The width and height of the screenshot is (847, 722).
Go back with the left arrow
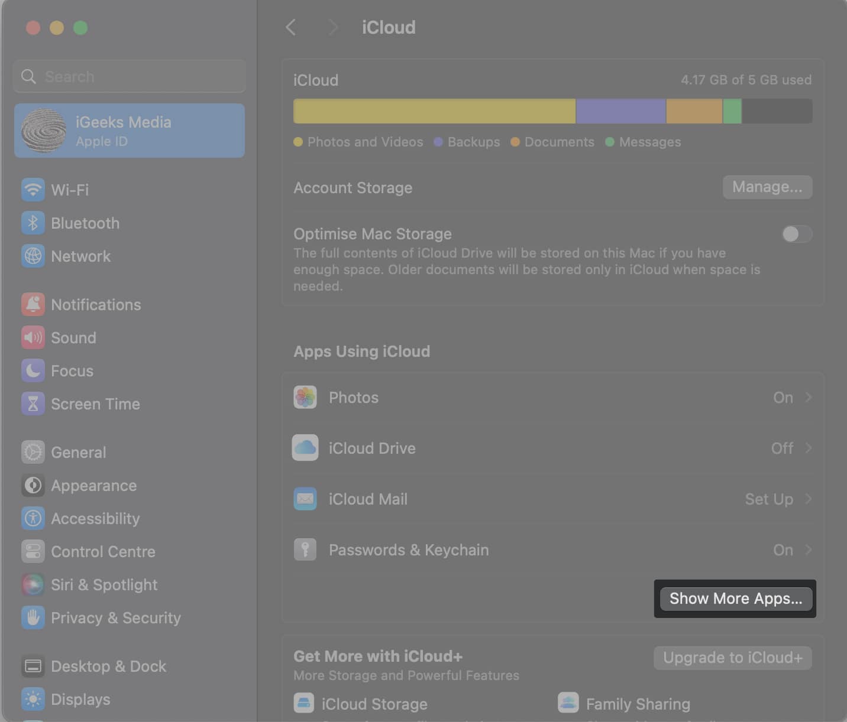click(x=290, y=27)
